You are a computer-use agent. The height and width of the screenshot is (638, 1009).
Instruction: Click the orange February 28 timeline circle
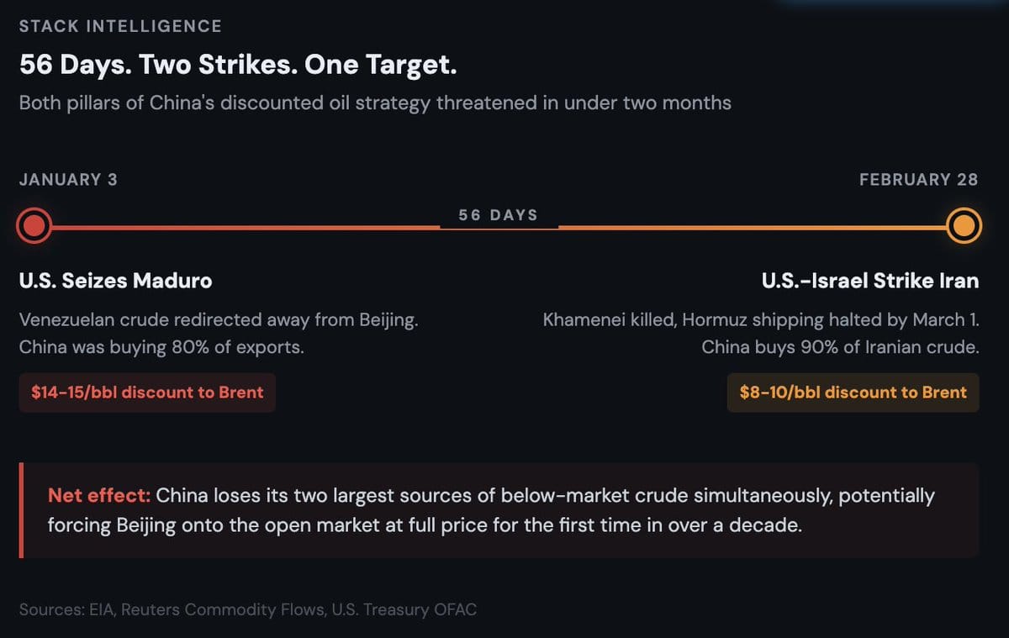964,226
